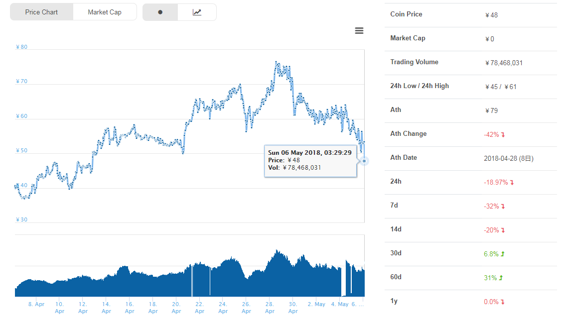Click the highlighted data point at 6 May

click(x=364, y=161)
